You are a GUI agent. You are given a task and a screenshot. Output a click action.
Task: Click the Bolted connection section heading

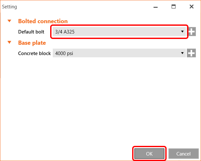point(43,21)
